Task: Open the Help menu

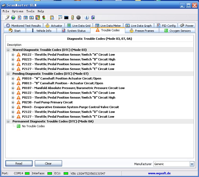Action: click(x=41, y=11)
